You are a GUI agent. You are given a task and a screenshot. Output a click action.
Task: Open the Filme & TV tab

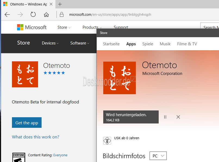(187, 44)
